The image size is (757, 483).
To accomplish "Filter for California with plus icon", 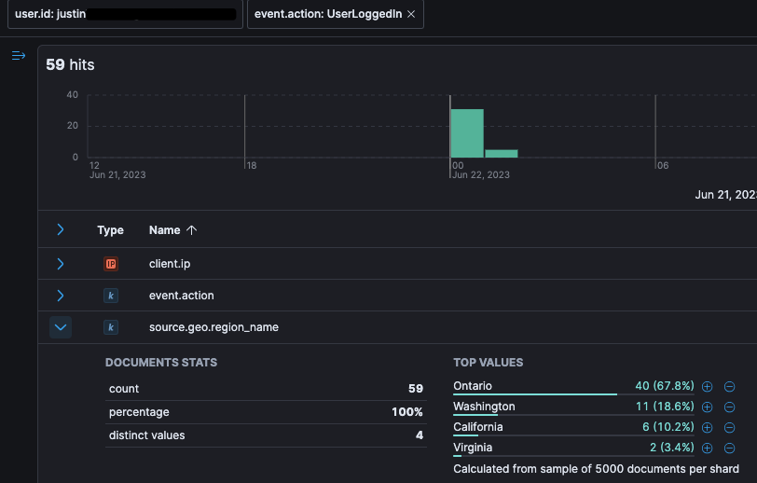I will (x=708, y=427).
